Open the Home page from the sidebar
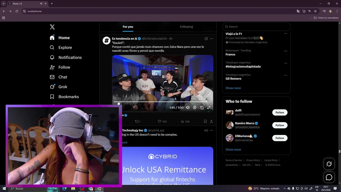Viewport: 341px width, 192px height. [x=60, y=38]
